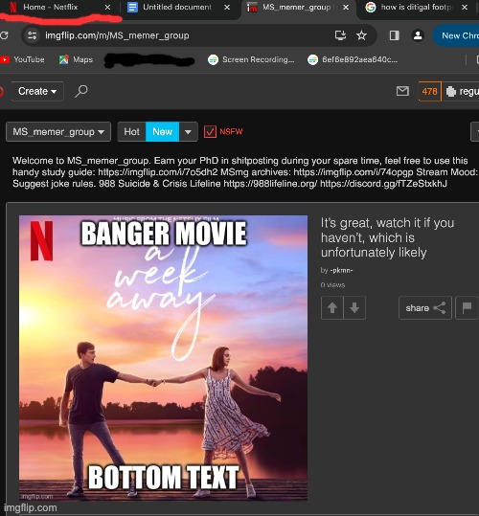
Task: Open the site information icon in the address bar
Action: [x=32, y=35]
